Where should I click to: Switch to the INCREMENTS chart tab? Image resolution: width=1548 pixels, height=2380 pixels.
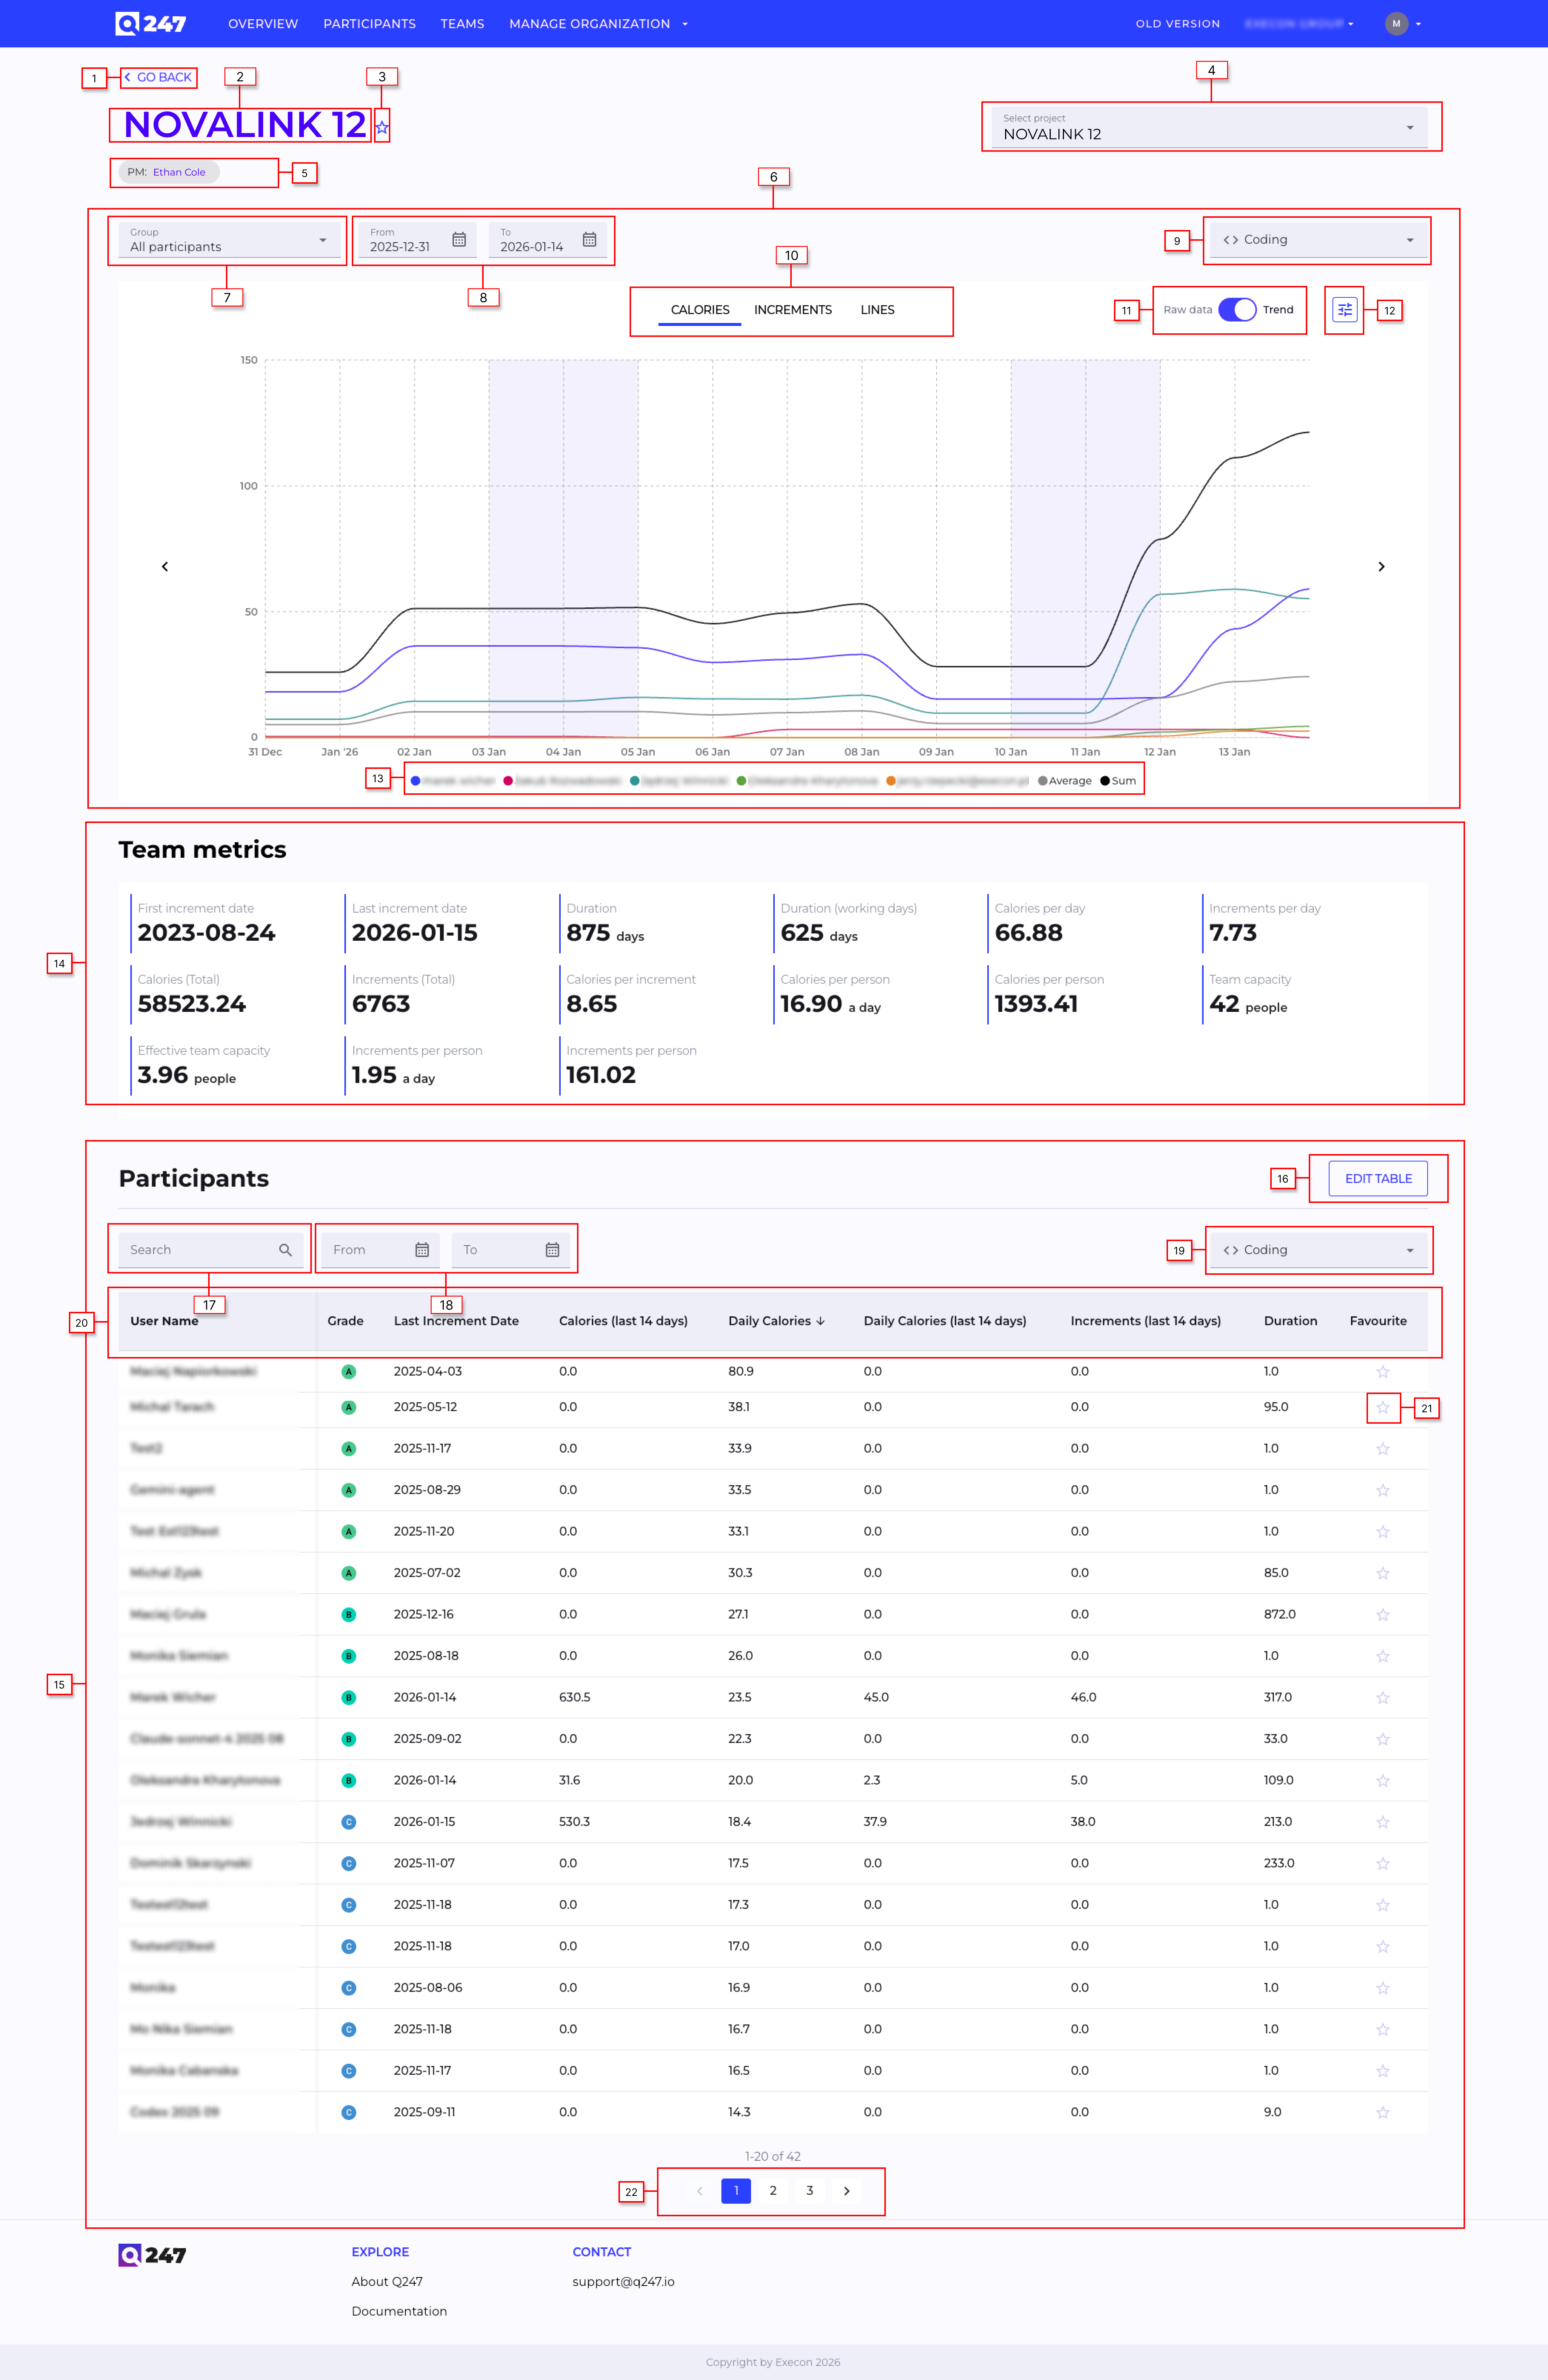(792, 310)
